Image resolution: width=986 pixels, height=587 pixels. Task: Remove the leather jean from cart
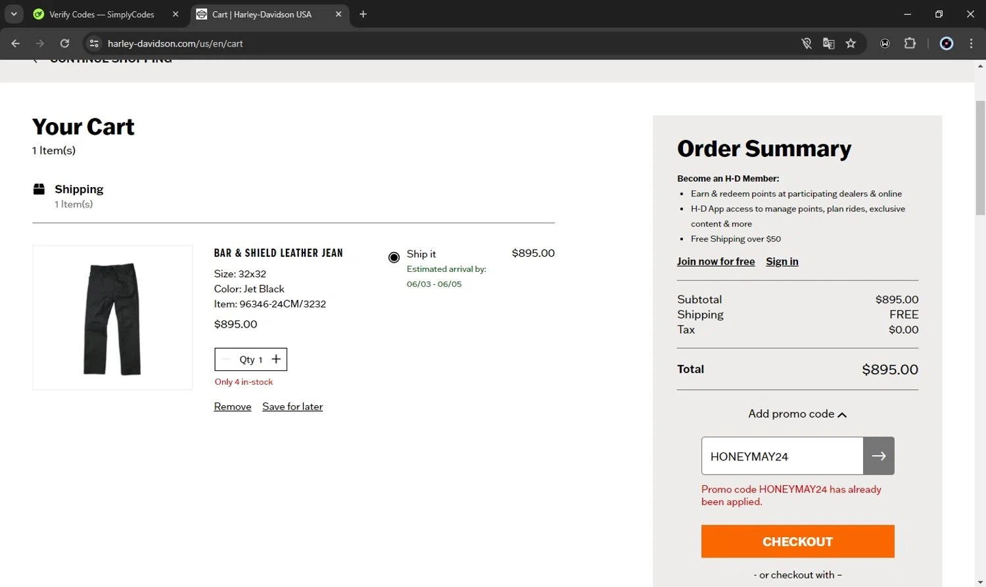[233, 406]
